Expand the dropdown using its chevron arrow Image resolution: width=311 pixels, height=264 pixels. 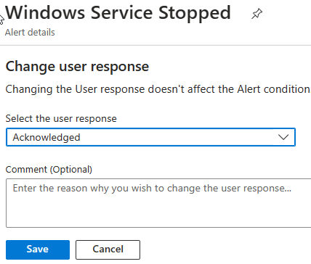coord(283,137)
